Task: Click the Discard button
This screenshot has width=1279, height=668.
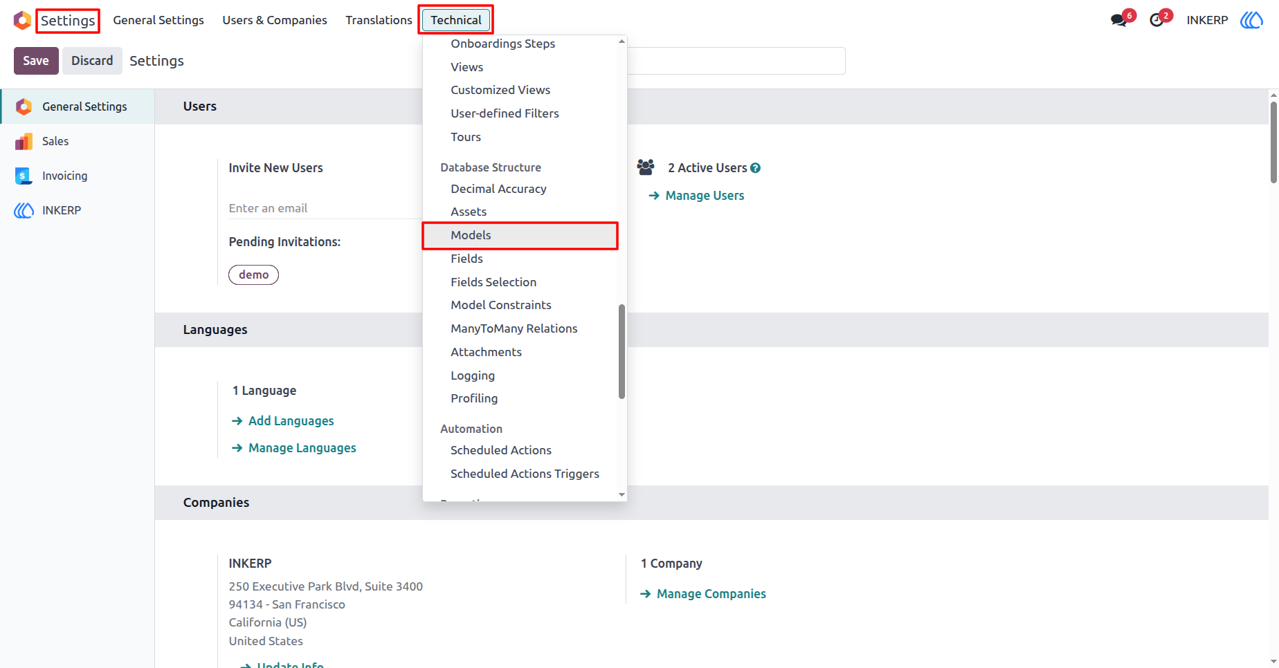Action: point(92,61)
